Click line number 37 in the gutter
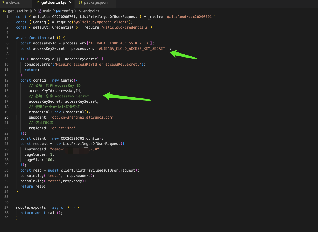This screenshot has height=232, width=318. (6, 207)
